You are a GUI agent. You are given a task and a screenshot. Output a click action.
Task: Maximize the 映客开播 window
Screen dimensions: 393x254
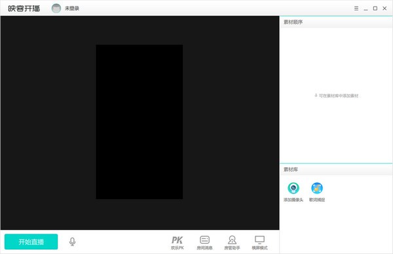click(x=375, y=8)
